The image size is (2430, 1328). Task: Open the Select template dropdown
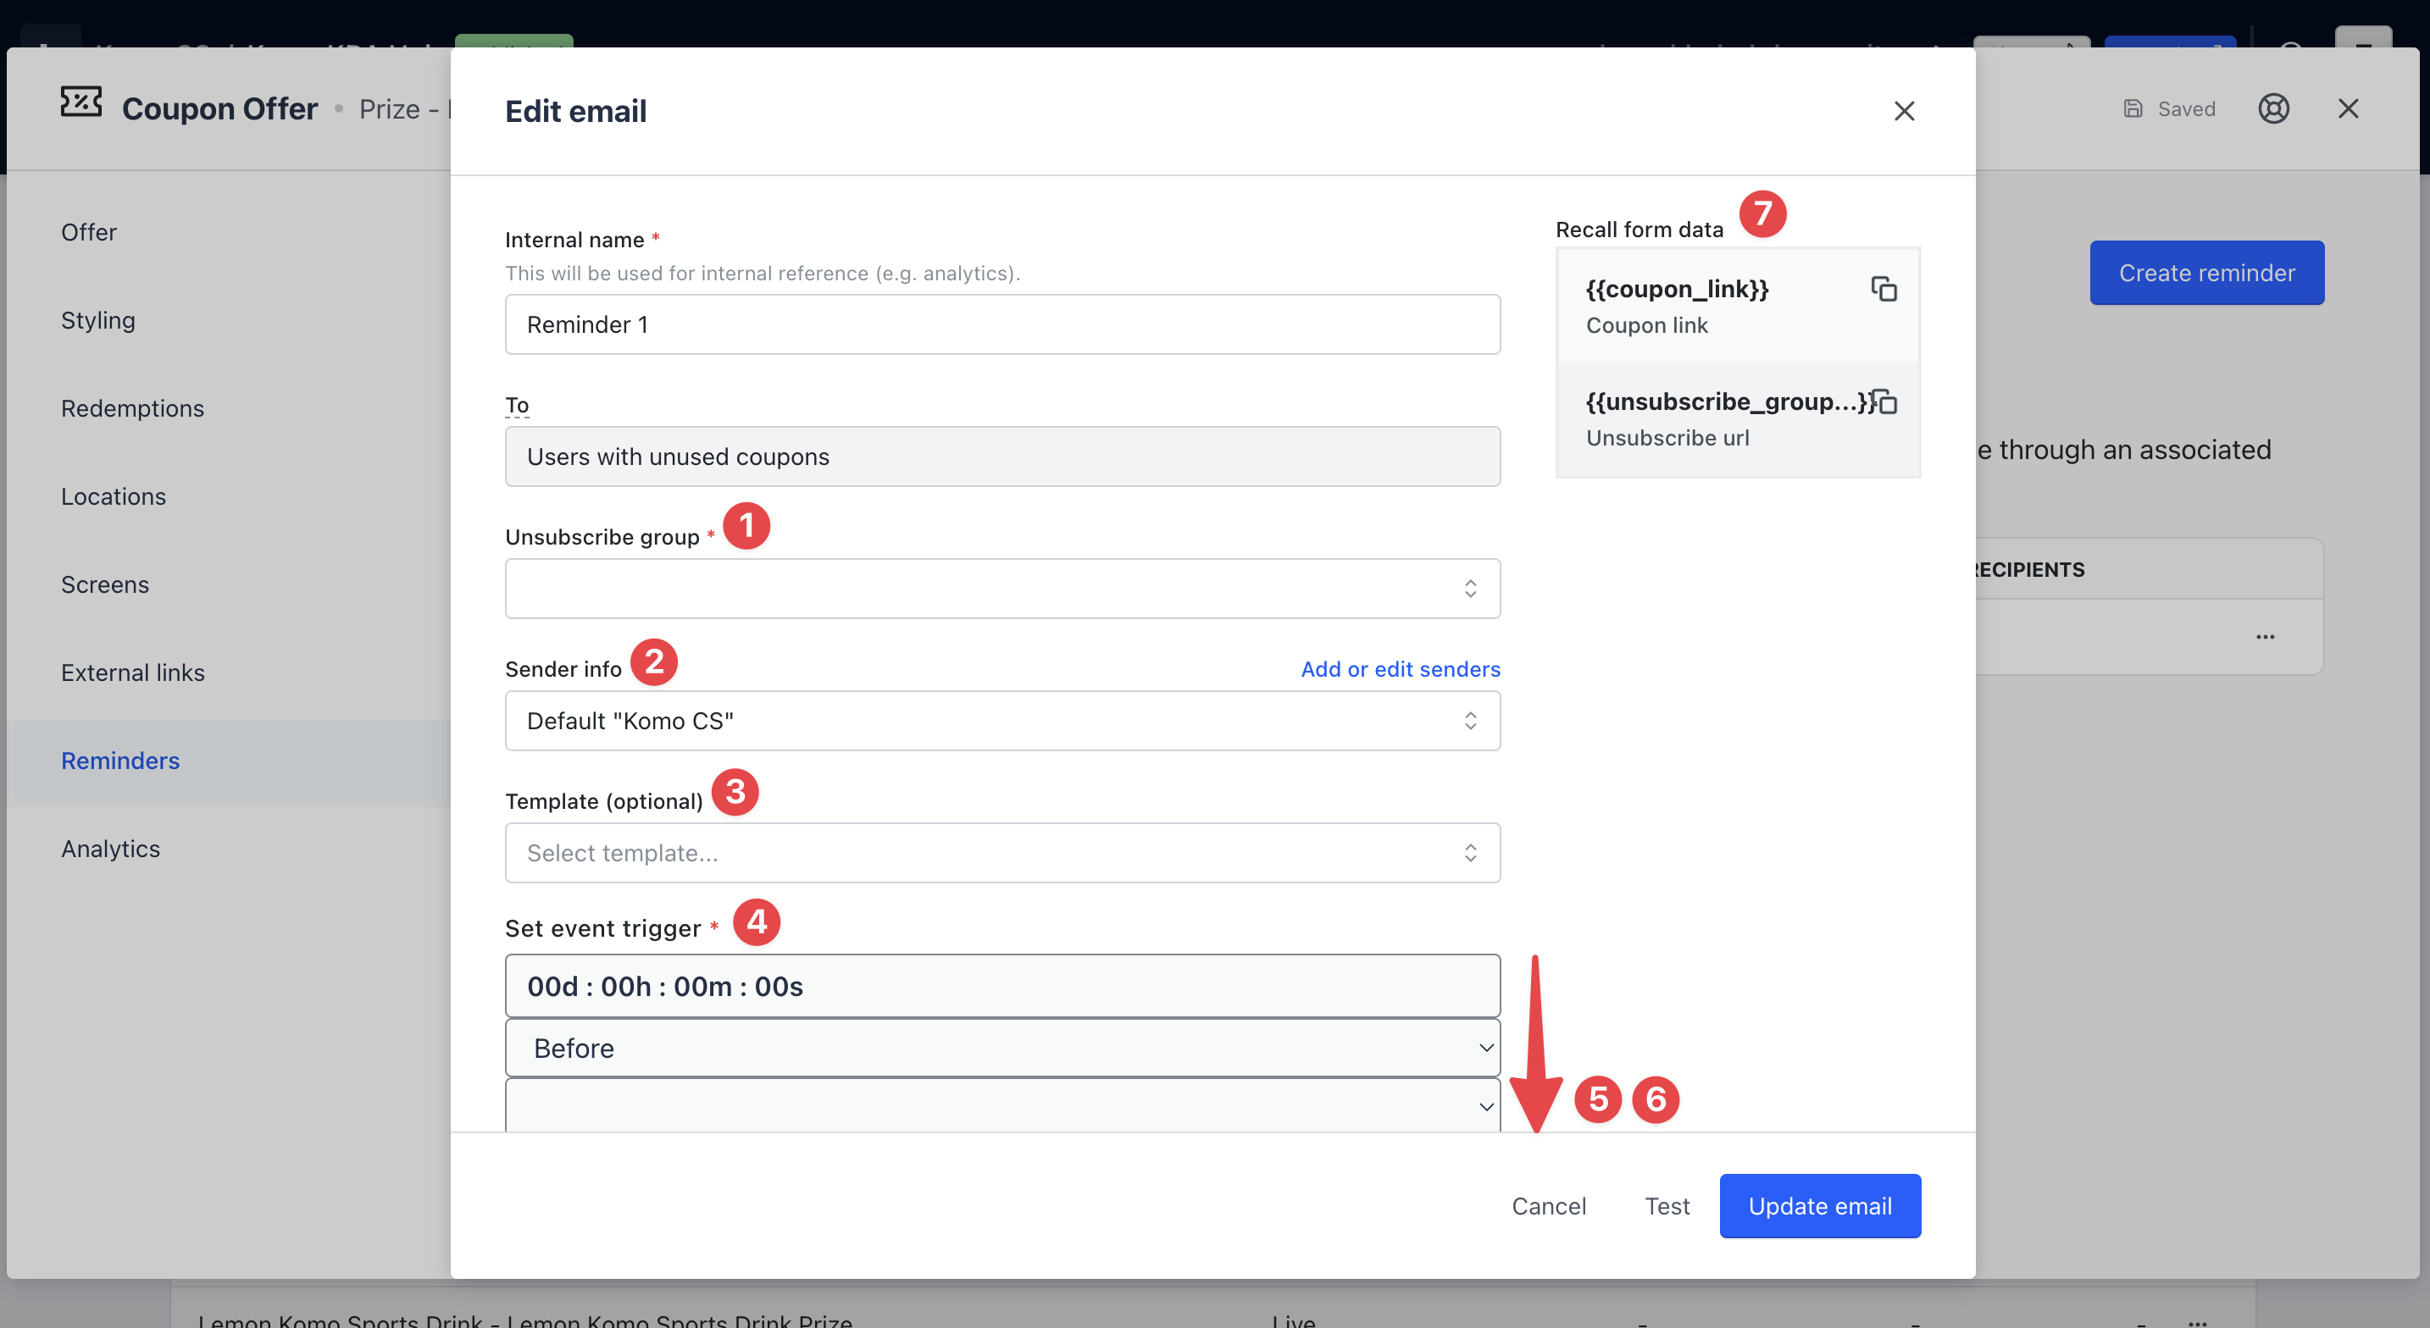1001,853
